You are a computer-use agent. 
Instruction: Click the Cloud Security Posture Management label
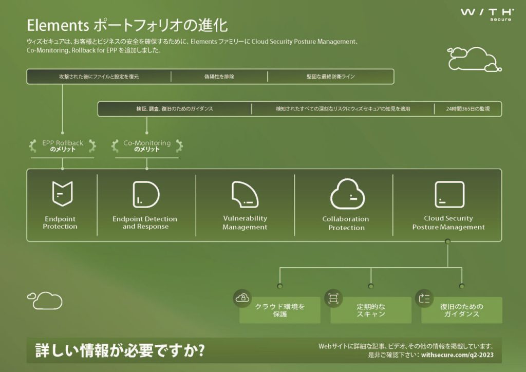pyautogui.click(x=448, y=222)
